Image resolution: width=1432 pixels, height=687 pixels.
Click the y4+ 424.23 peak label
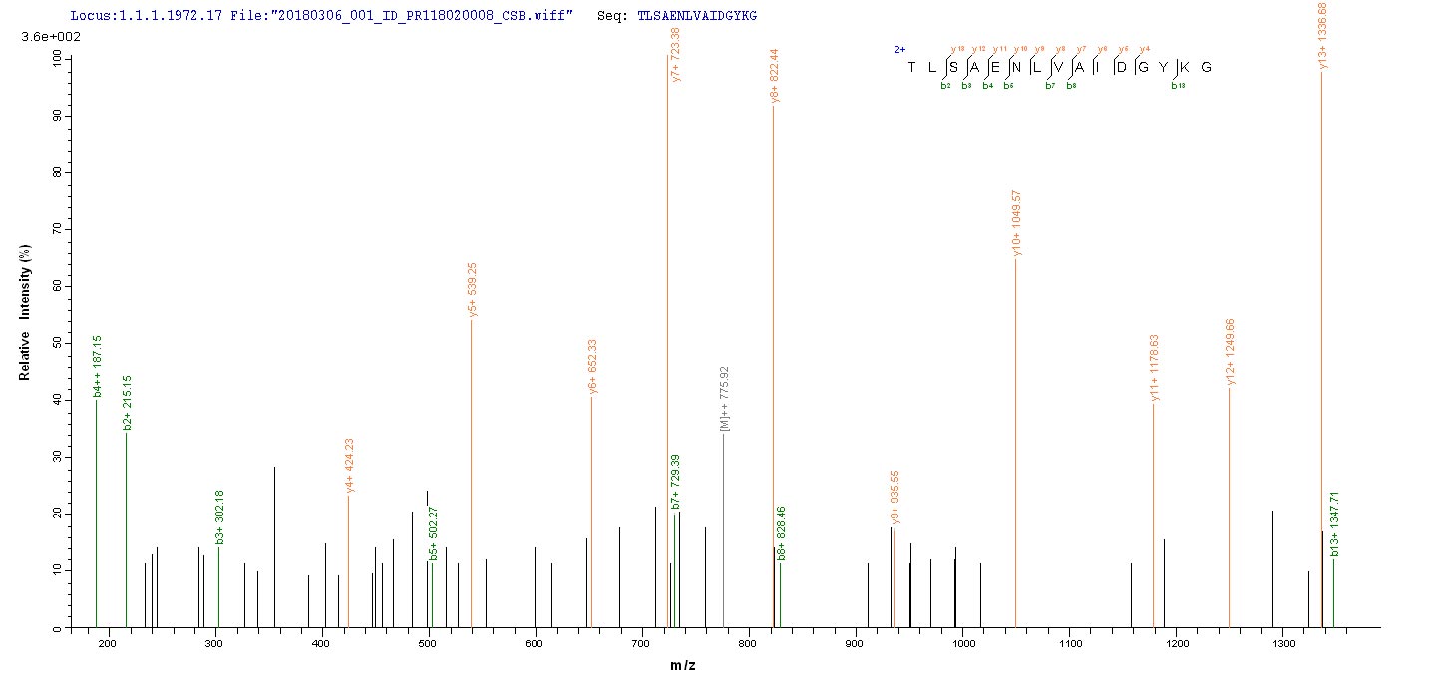pyautogui.click(x=349, y=466)
